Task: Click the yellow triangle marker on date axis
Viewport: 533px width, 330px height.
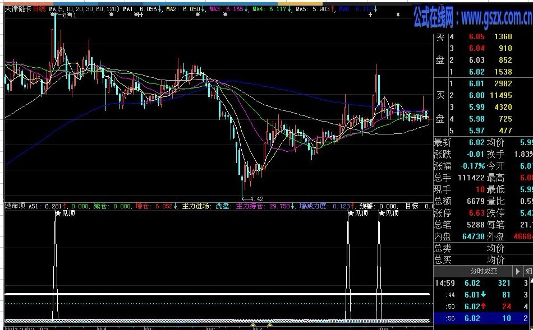Action: pos(253,325)
